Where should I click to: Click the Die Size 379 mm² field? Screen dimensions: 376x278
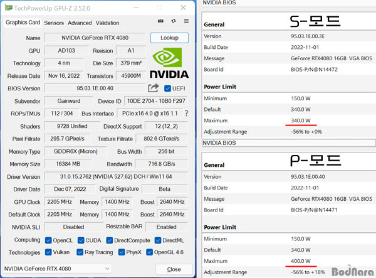(x=131, y=63)
